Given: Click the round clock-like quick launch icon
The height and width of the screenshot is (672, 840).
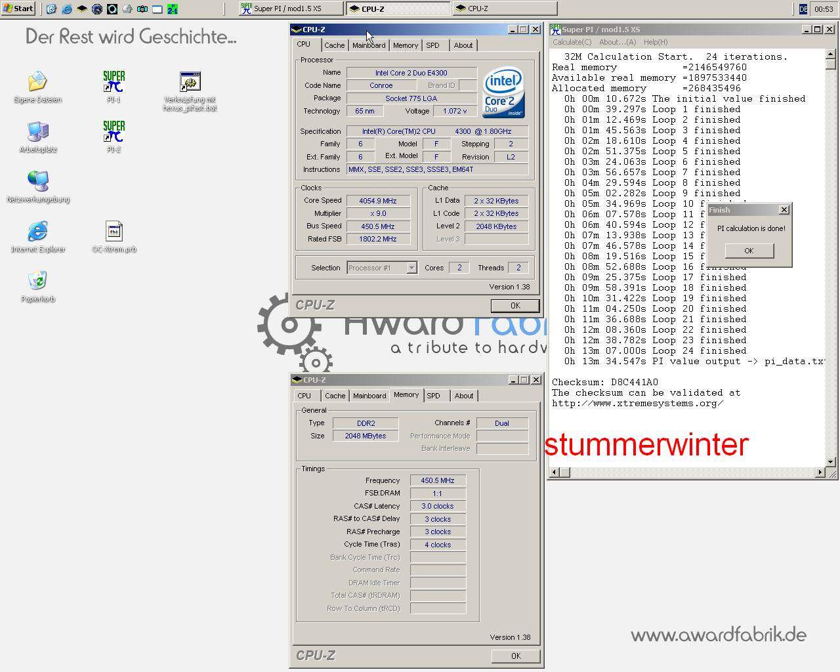Looking at the screenshot, I should point(97,9).
